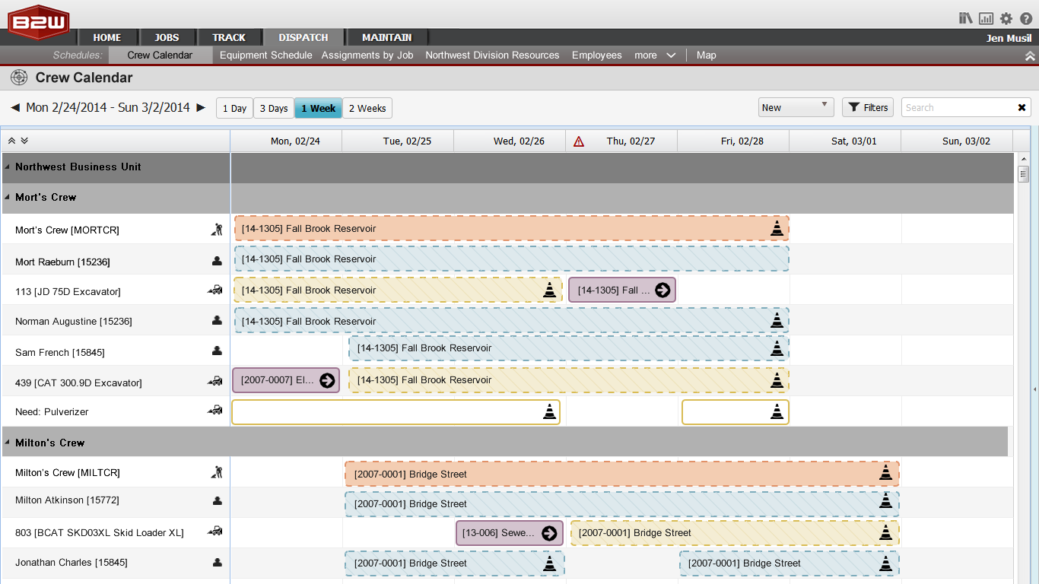Expand all rows double-down chevron

[24, 141]
